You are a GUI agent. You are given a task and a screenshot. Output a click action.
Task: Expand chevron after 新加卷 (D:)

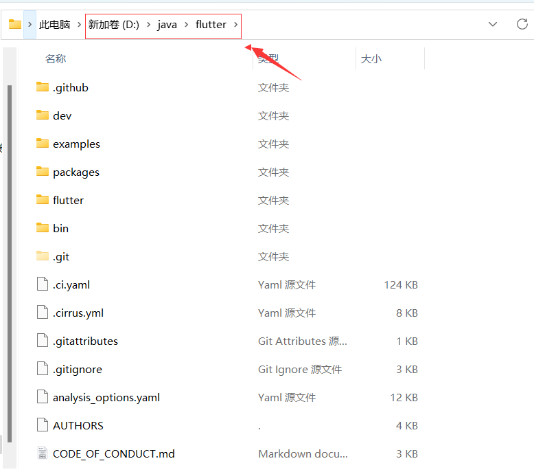pos(148,25)
